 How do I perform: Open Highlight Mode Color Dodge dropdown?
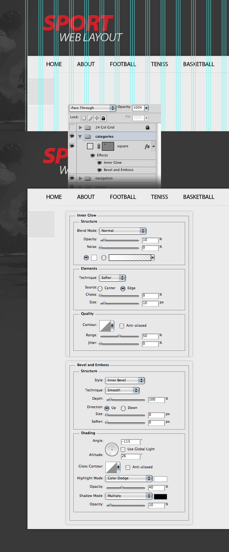[129, 478]
